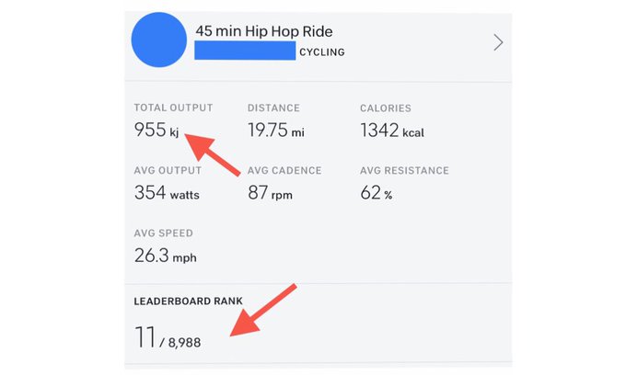The width and height of the screenshot is (626, 375).
Task: Tap the rank number 11 of 8,988
Action: tap(145, 337)
